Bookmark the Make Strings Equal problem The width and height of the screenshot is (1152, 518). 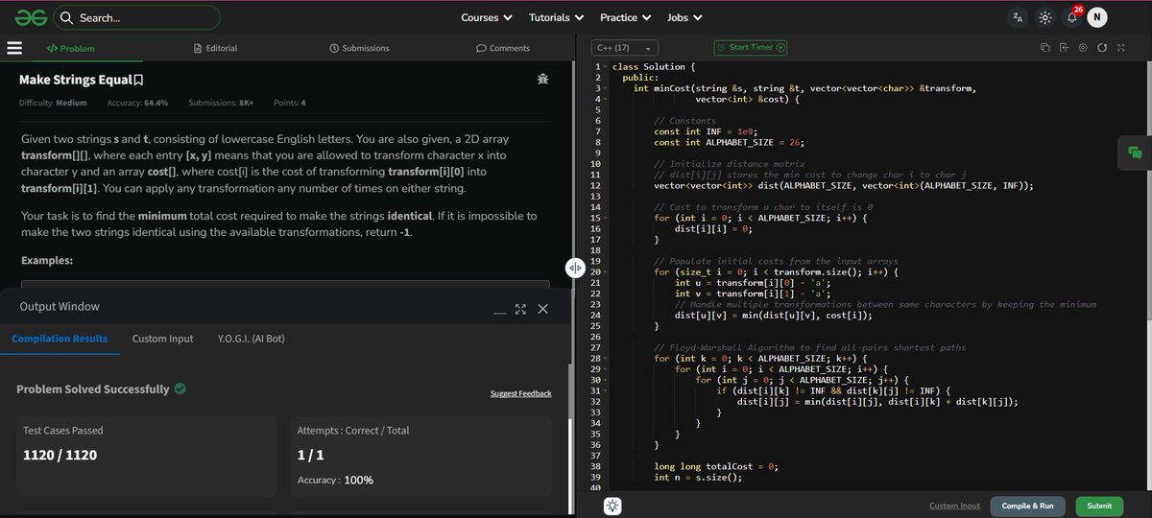139,80
